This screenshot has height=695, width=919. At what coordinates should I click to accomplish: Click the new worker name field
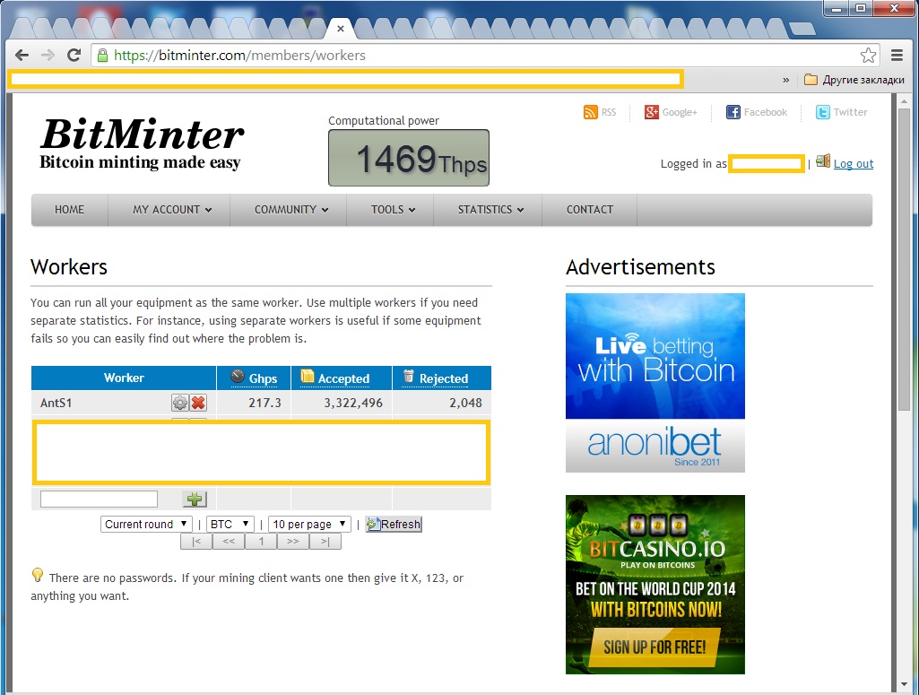coord(99,499)
